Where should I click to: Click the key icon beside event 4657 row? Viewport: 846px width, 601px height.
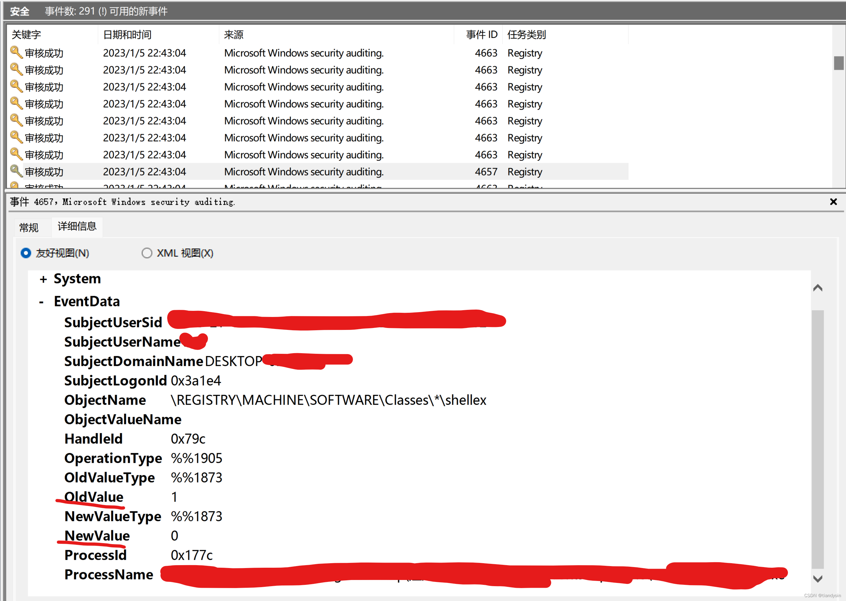16,171
